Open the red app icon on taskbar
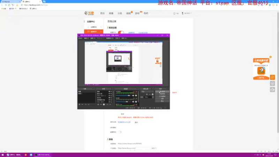279x157 pixels. pyautogui.click(x=25, y=155)
